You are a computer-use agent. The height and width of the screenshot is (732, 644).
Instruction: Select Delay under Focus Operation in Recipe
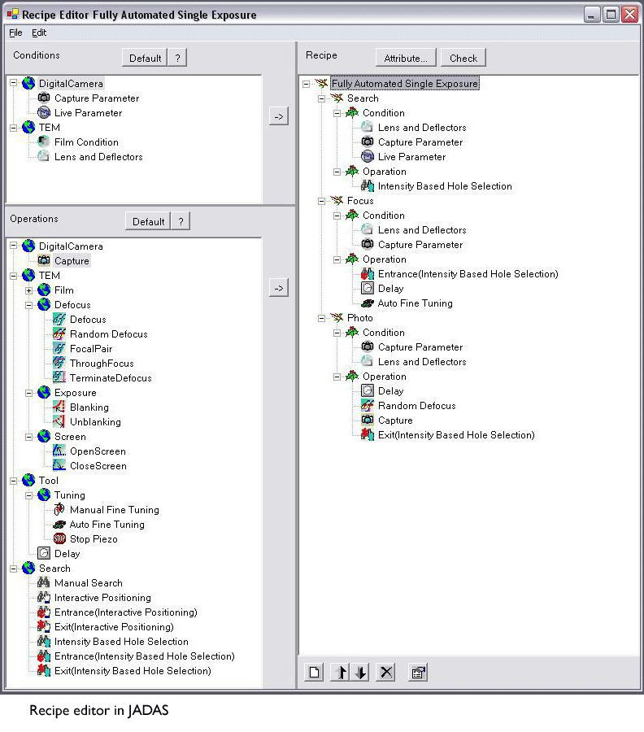(x=390, y=289)
